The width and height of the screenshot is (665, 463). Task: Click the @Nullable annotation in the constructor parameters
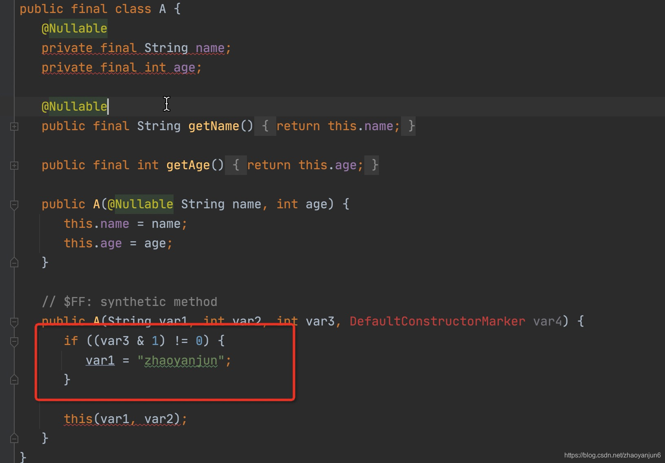coord(141,204)
